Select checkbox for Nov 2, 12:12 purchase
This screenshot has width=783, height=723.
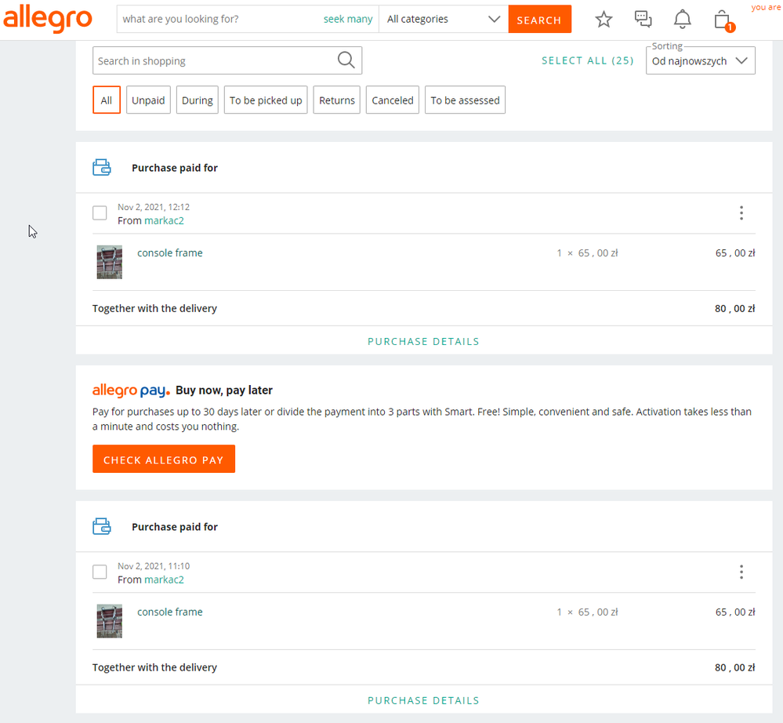click(x=100, y=213)
